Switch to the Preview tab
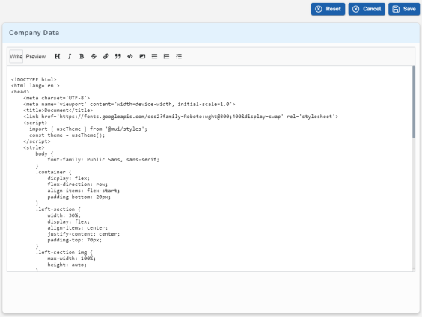This screenshot has width=422, height=317. pos(36,57)
